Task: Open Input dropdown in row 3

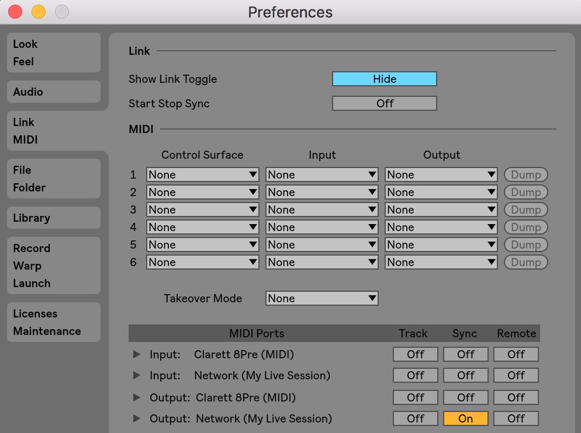Action: [322, 209]
